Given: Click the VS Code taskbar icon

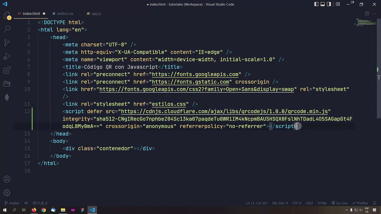Looking at the screenshot, I should [x=92, y=210].
